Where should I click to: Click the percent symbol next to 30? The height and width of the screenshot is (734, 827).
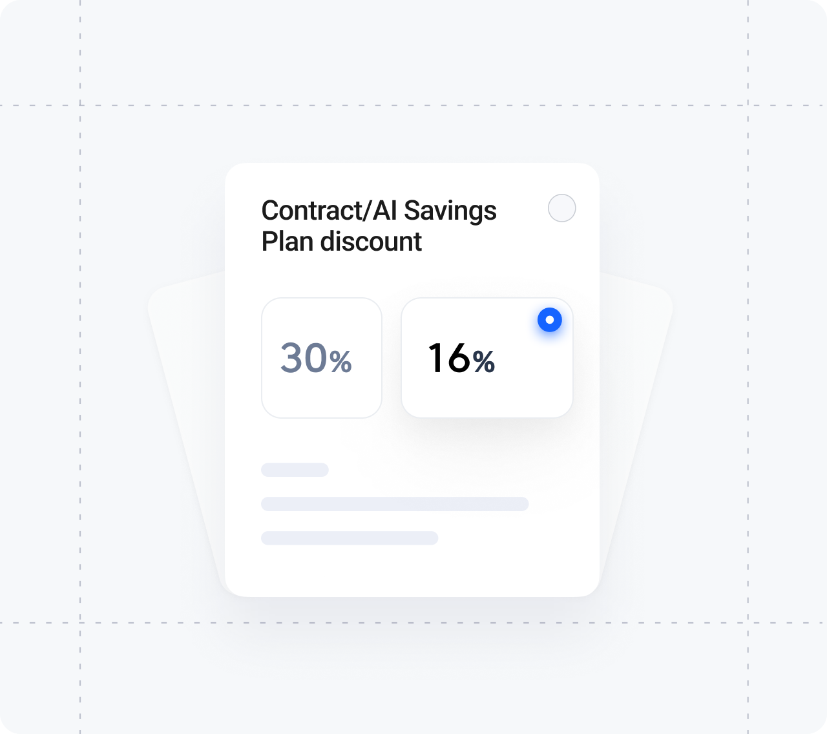click(x=340, y=362)
